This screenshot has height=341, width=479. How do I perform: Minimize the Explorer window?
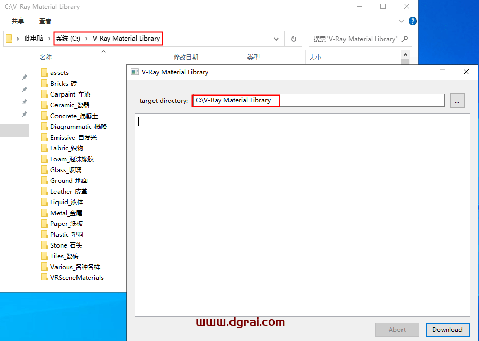coord(360,6)
